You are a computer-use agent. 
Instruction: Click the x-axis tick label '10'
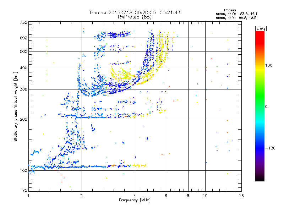[x=205, y=196]
